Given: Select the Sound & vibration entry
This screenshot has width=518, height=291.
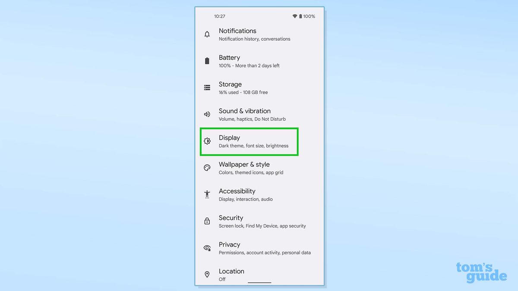Looking at the screenshot, I should click(244, 114).
